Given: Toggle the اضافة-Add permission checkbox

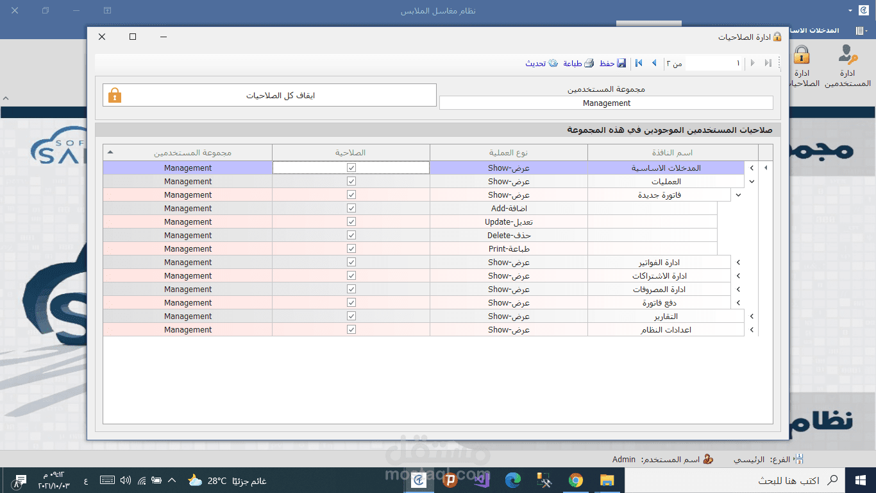Looking at the screenshot, I should 351,208.
